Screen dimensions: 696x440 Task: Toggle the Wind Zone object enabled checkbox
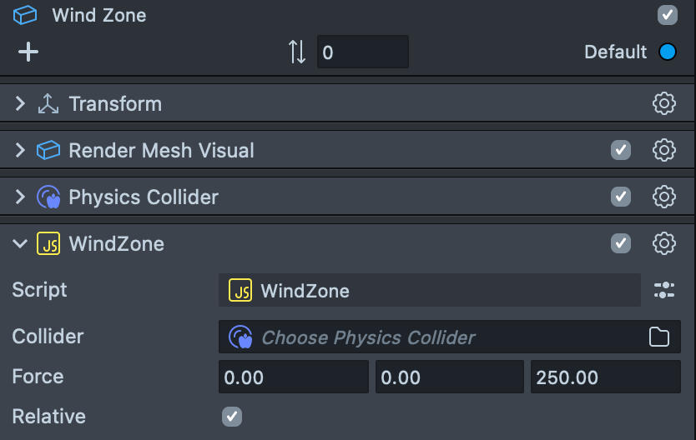[x=667, y=15]
